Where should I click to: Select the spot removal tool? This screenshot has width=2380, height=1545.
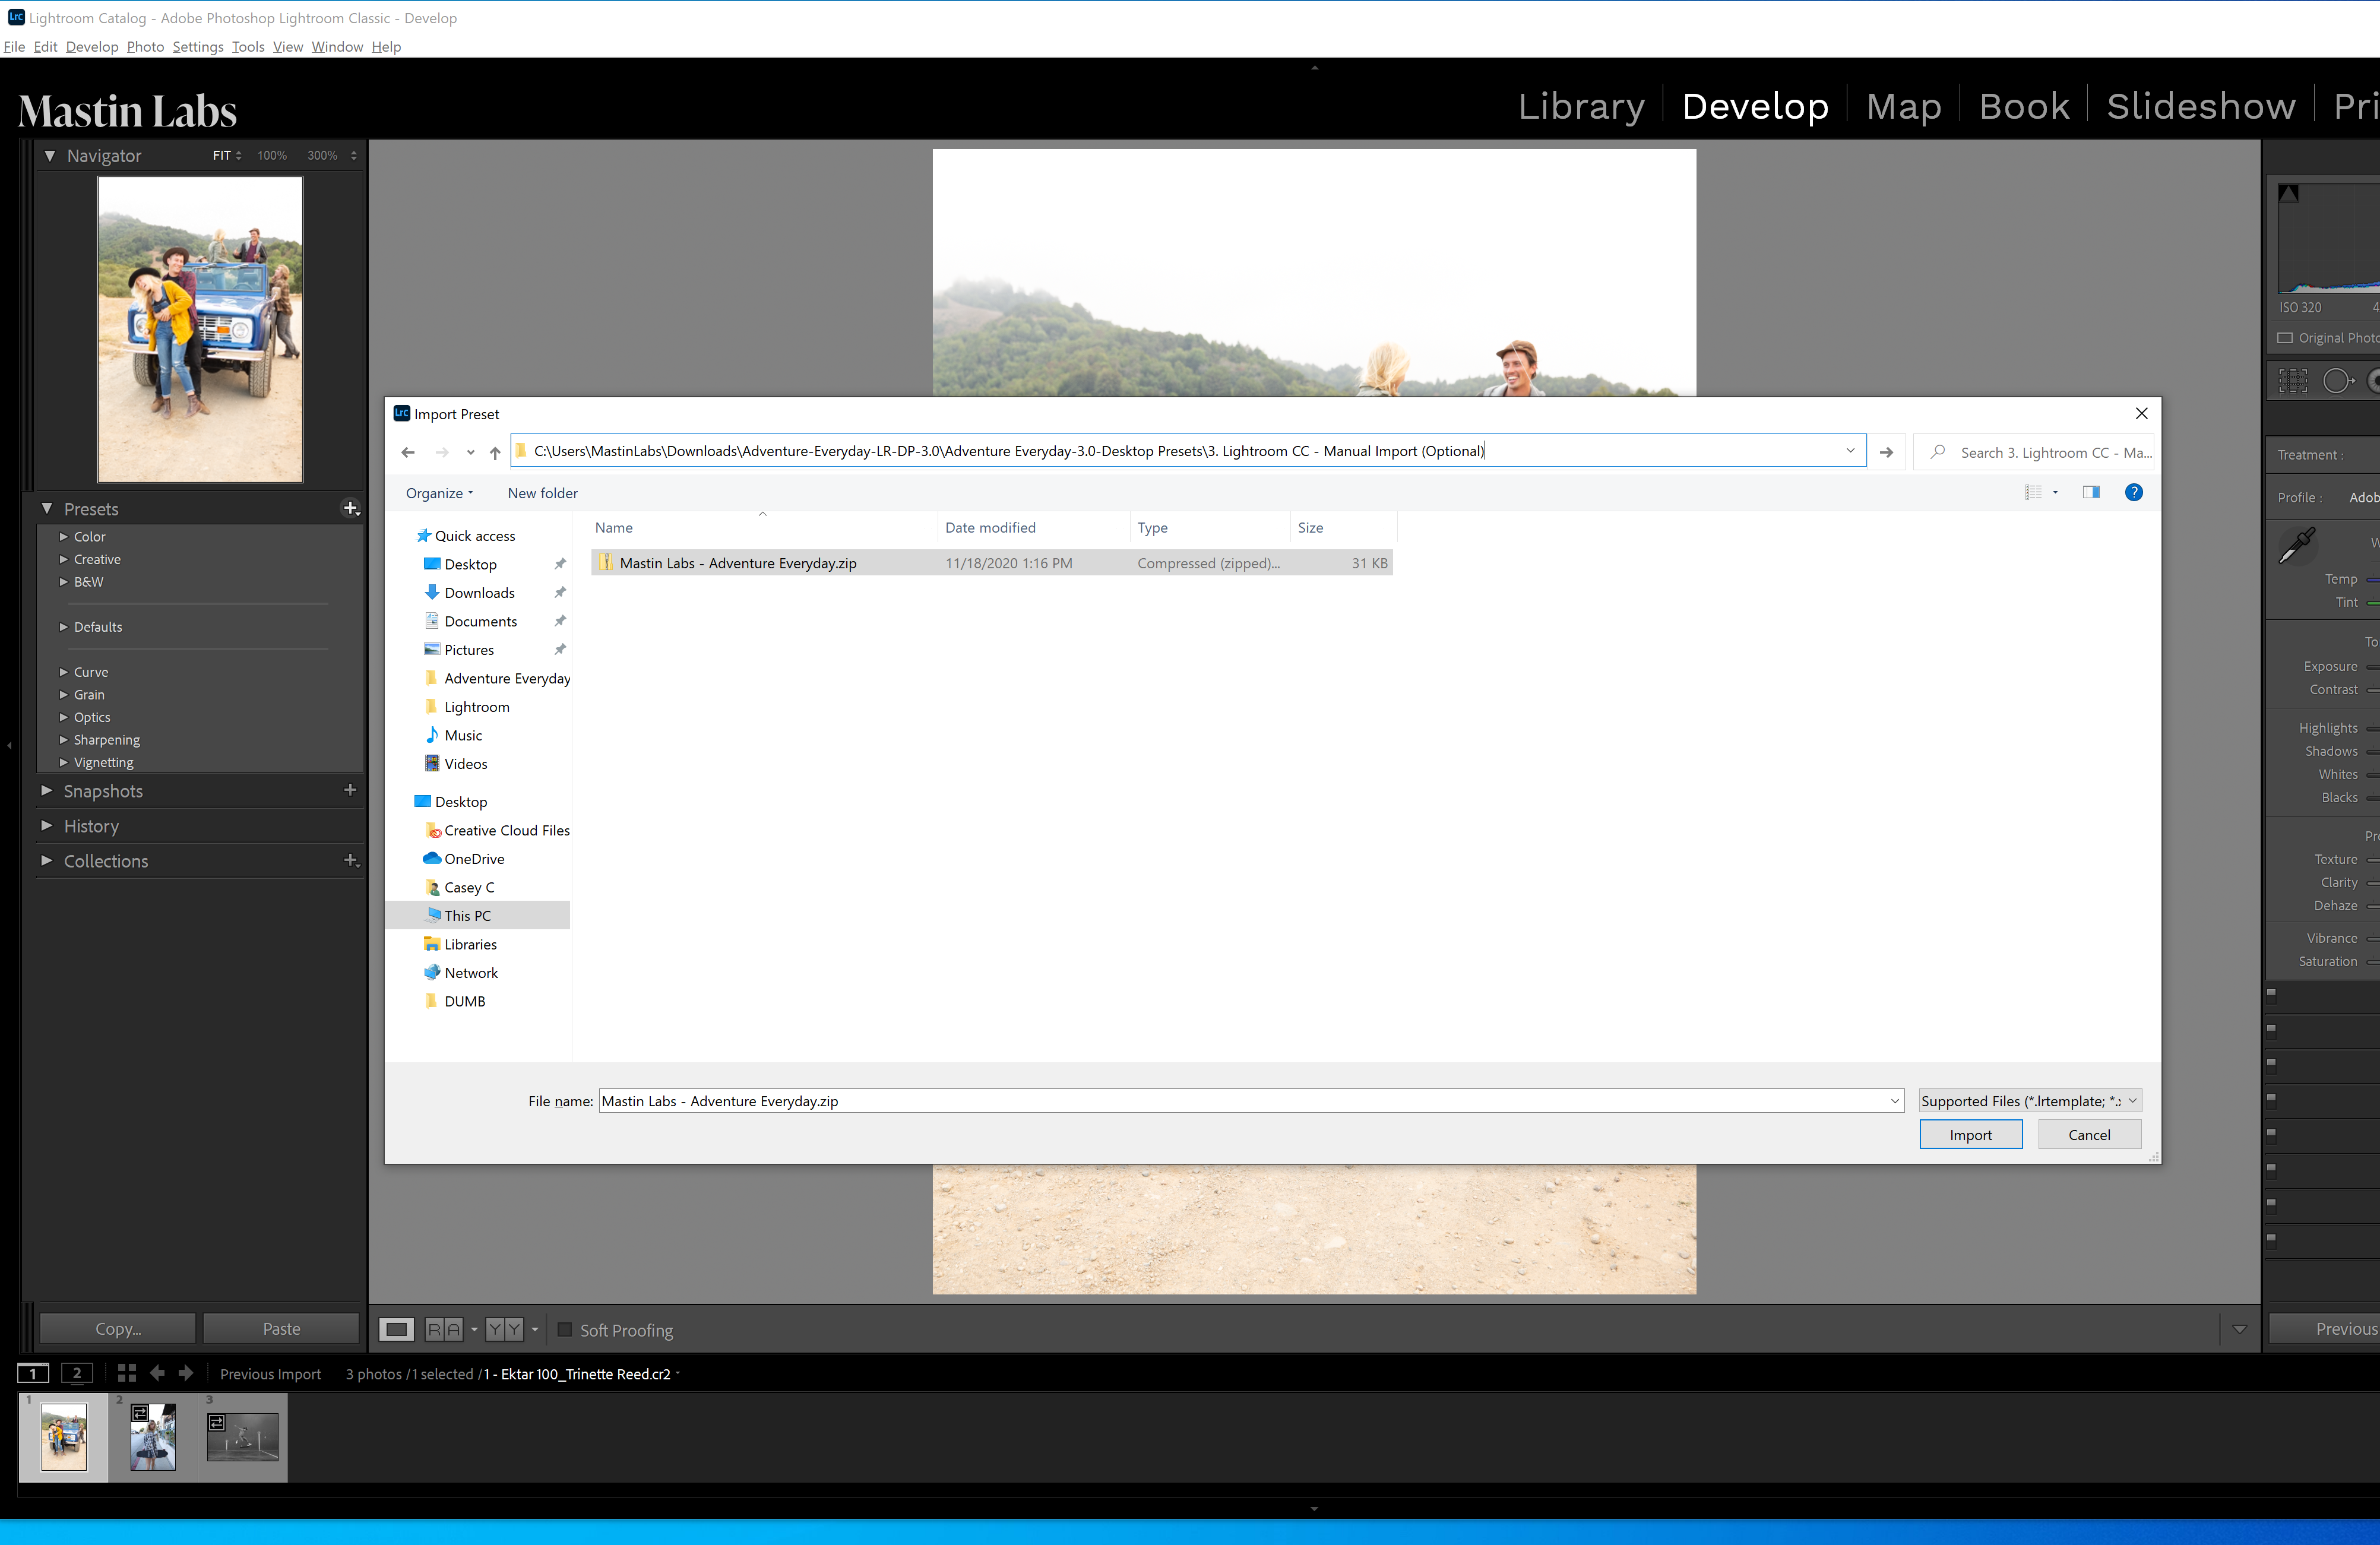2338,381
